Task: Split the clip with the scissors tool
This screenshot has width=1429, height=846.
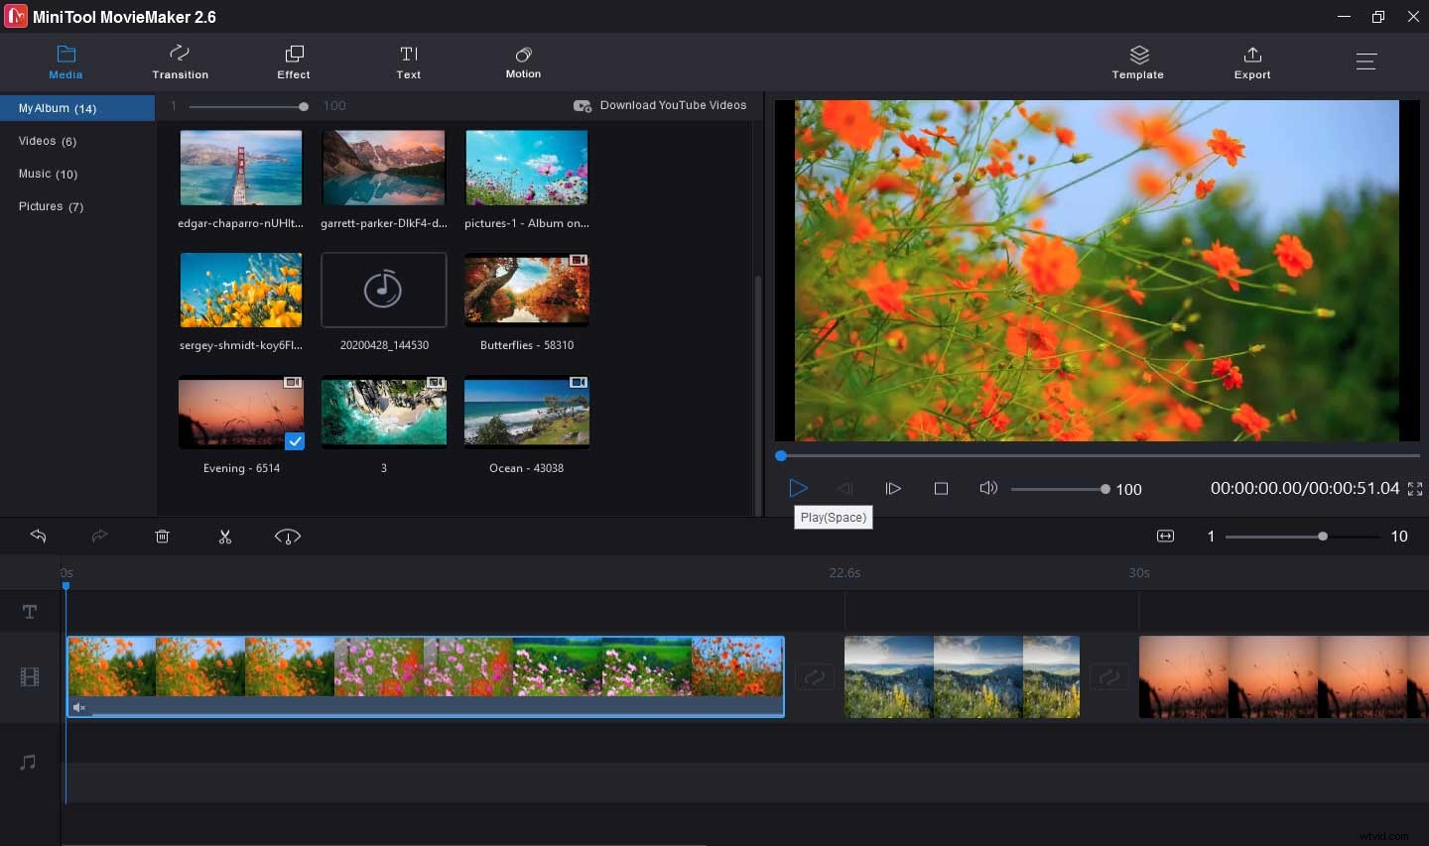Action: pyautogui.click(x=225, y=536)
